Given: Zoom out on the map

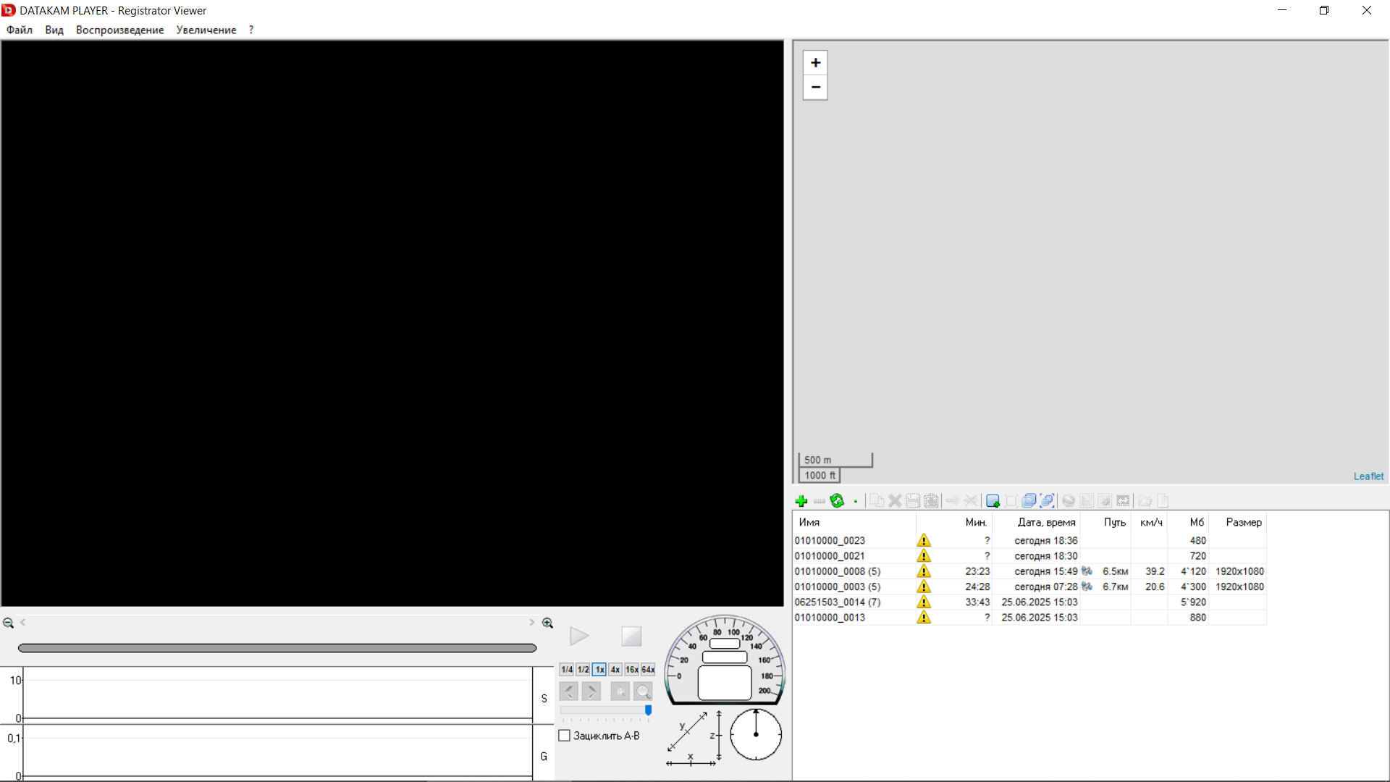Looking at the screenshot, I should (815, 88).
